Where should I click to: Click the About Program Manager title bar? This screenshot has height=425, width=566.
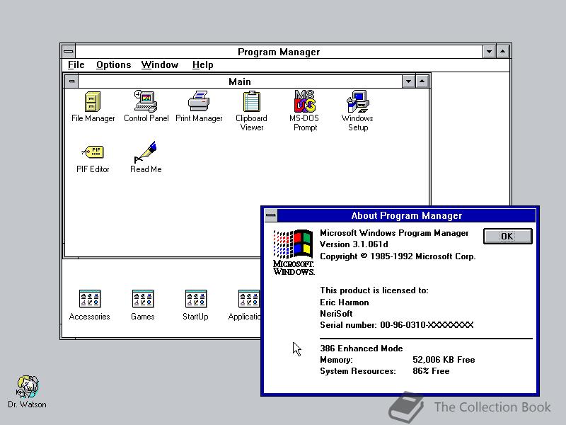pos(406,215)
